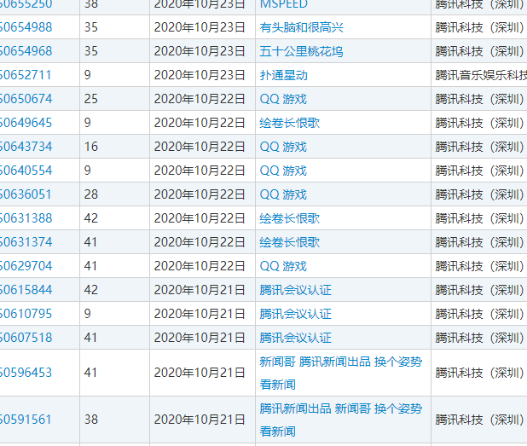The height and width of the screenshot is (446, 527).
Task: Open registration number ending 0640554
Action: tap(26, 171)
